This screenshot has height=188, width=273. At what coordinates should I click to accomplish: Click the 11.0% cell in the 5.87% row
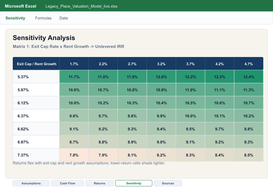click(190, 90)
